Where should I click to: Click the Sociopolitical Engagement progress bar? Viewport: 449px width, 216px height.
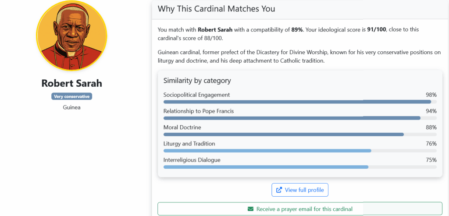(x=300, y=102)
